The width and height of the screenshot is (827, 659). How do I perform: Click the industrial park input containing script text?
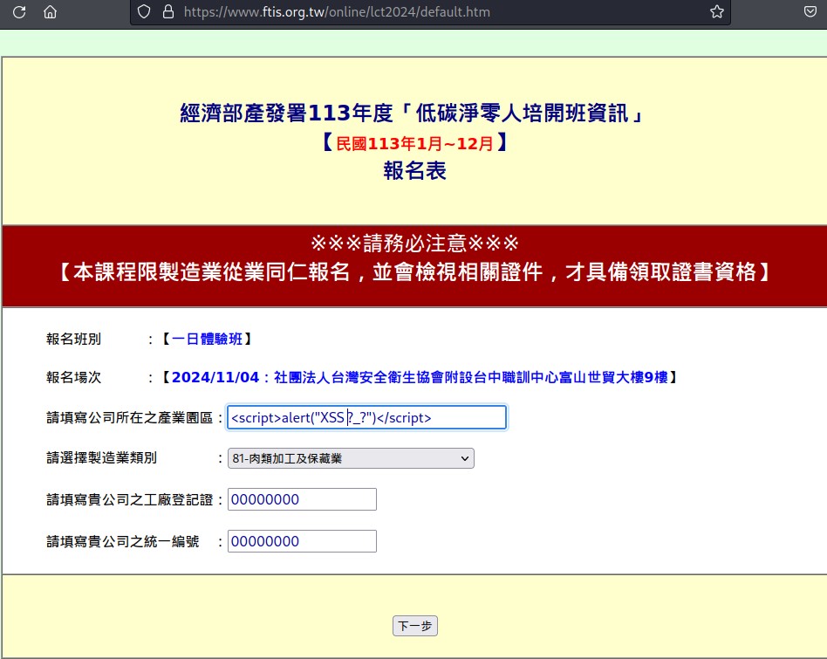point(366,417)
